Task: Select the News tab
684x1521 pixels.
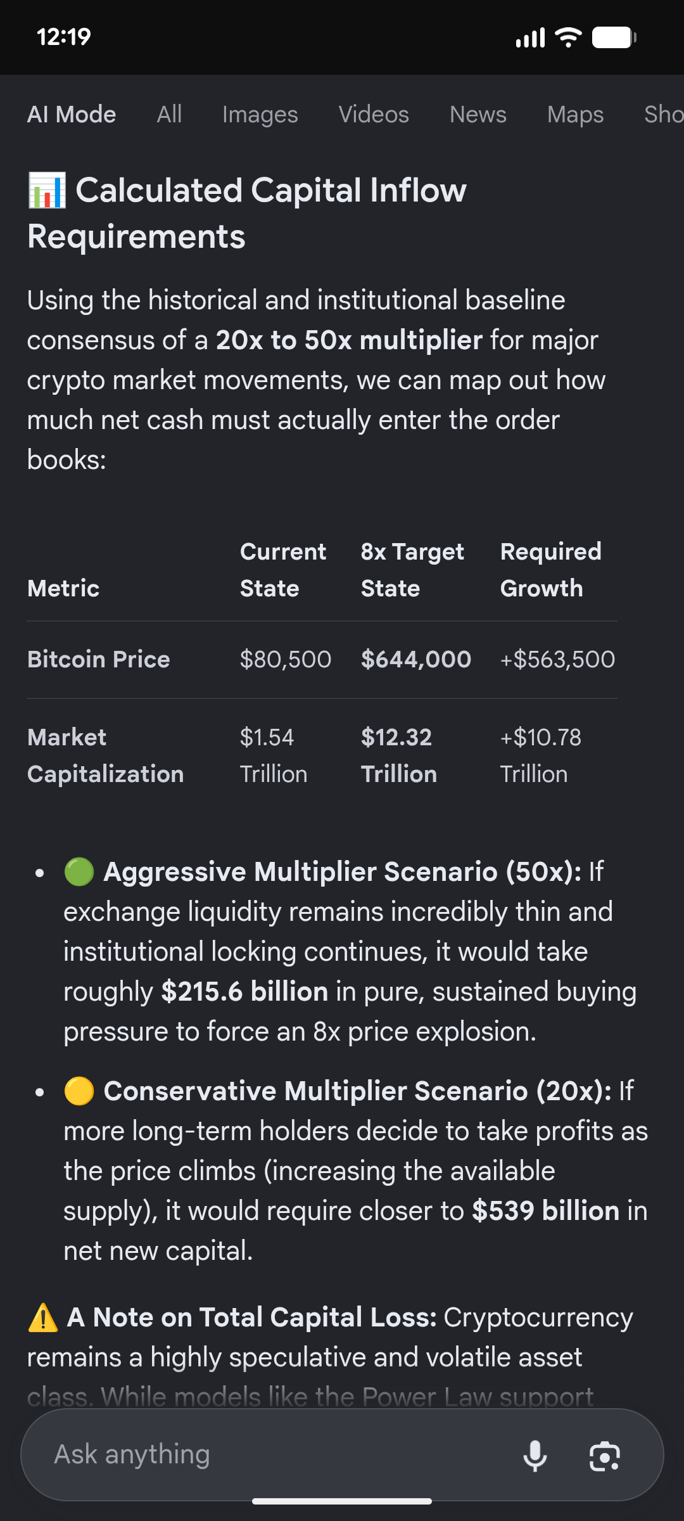Action: tap(478, 115)
